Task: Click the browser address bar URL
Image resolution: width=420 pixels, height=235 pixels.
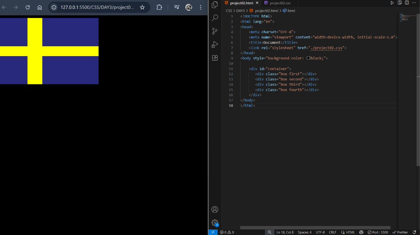Action: click(x=97, y=7)
